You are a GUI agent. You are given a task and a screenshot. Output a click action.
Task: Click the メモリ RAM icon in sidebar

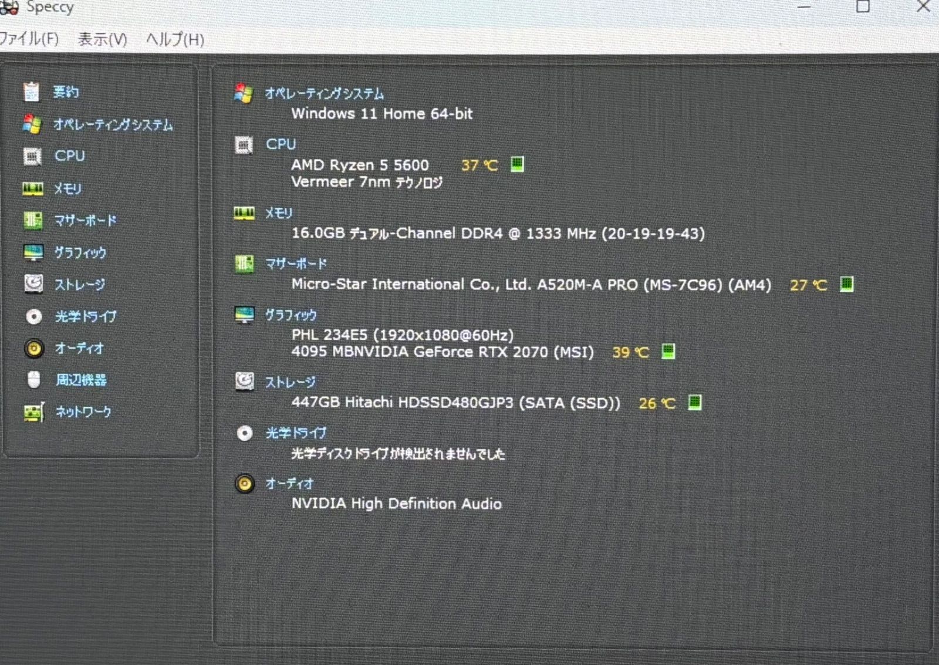pyautogui.click(x=33, y=188)
